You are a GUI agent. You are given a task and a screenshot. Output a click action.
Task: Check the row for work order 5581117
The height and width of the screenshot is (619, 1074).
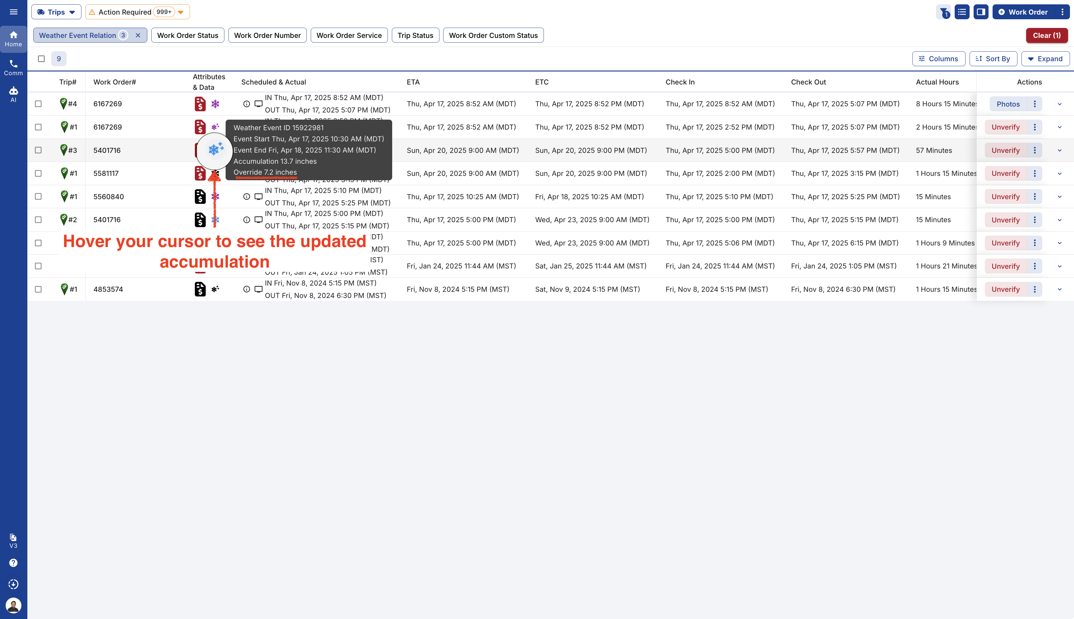click(x=38, y=173)
